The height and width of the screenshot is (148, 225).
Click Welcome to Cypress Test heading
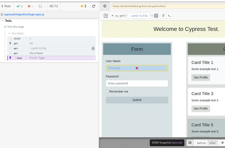(186, 29)
